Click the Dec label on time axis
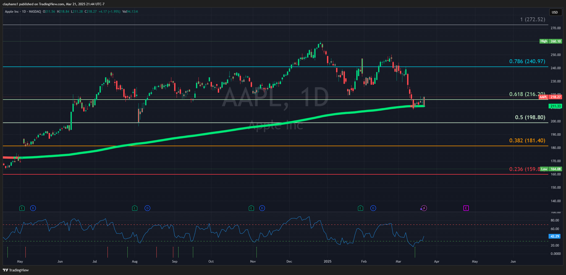 (289, 261)
